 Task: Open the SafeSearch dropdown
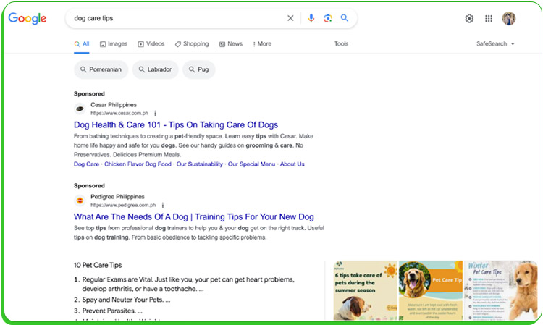495,43
